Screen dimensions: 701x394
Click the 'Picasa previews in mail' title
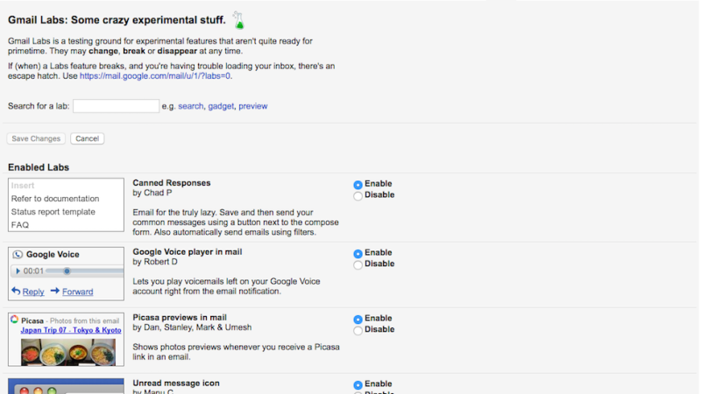[180, 318]
